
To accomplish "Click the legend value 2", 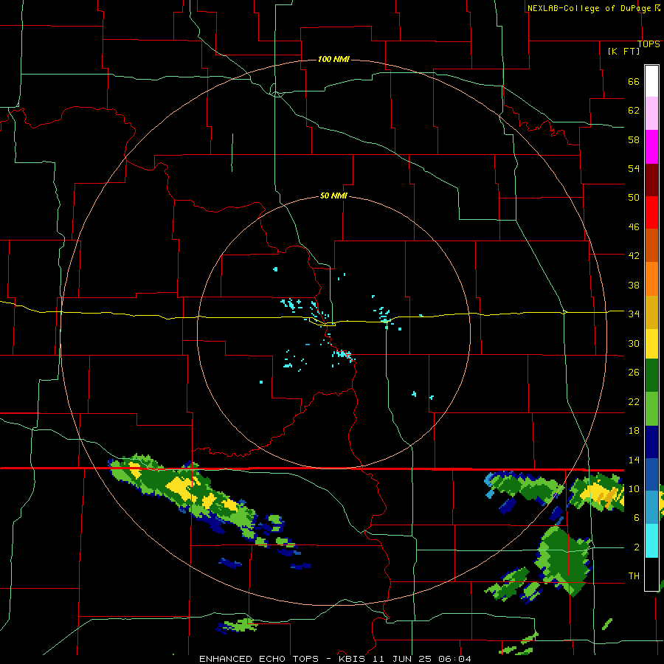I will click(x=637, y=547).
